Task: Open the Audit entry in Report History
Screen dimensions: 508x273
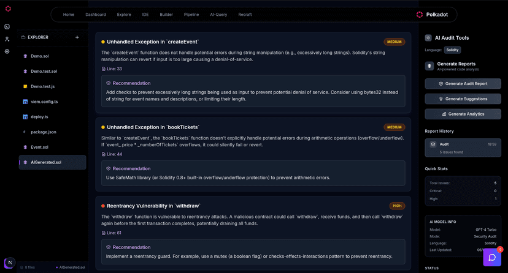Action: tap(463, 148)
